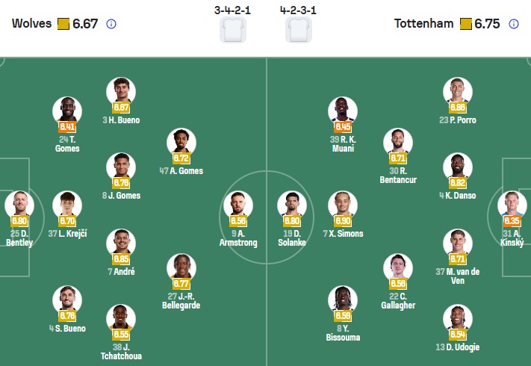Click R. K. Muani's 6.45 rating badge
531x366 pixels.
pos(344,127)
